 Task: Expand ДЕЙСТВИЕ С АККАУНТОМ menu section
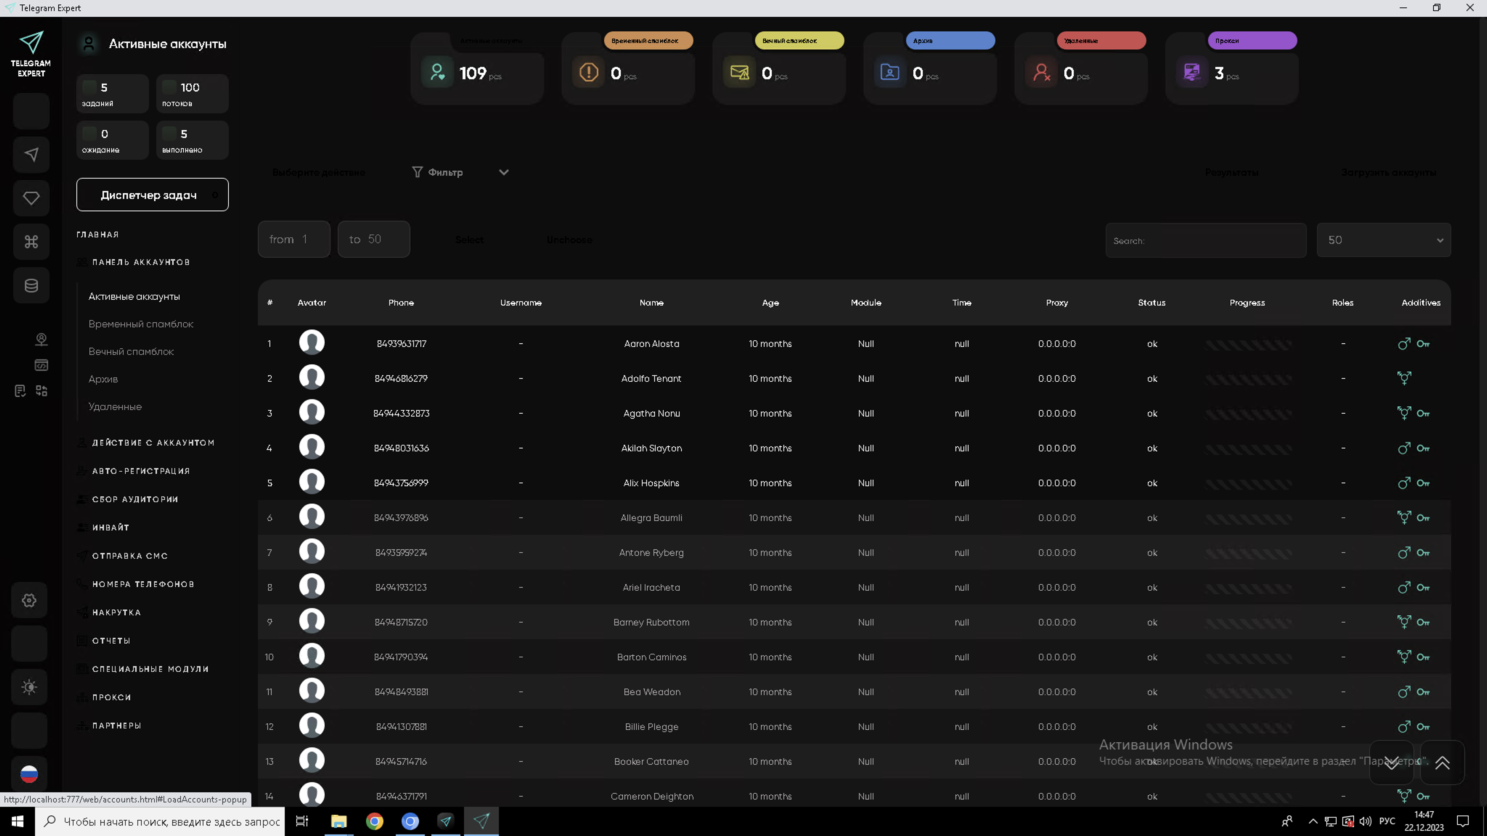click(x=153, y=443)
